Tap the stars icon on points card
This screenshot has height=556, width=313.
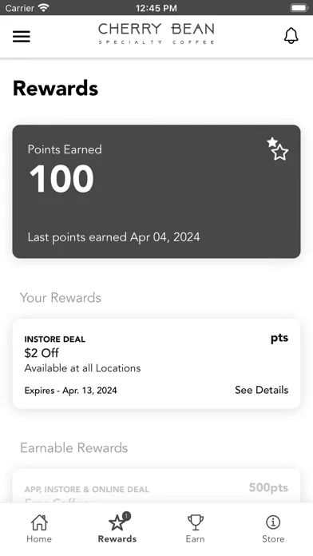278,149
